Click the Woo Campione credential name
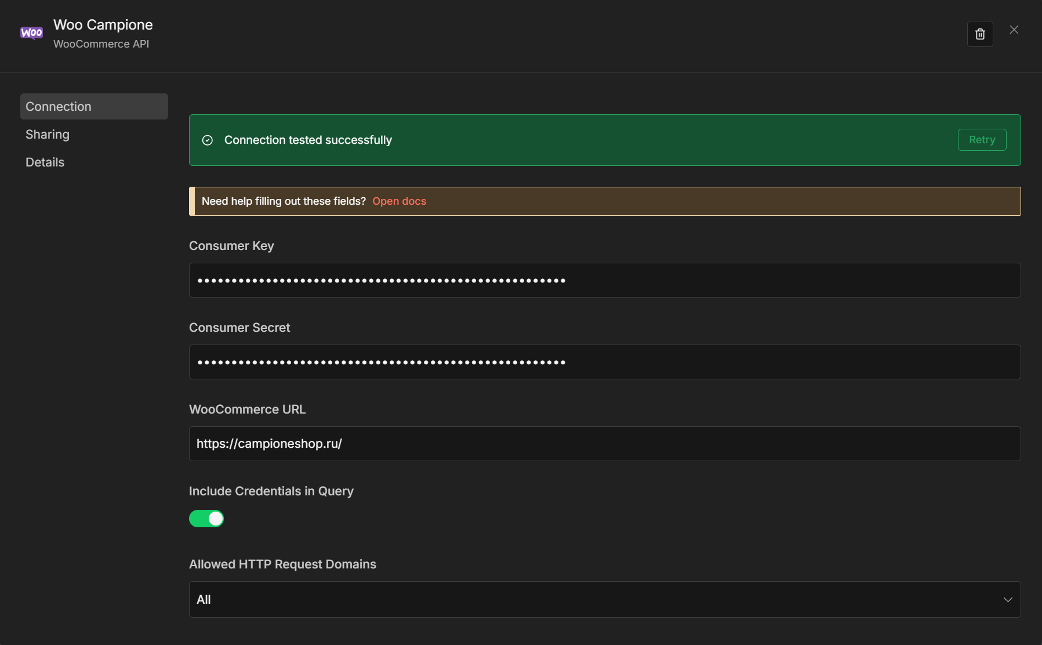 [103, 25]
